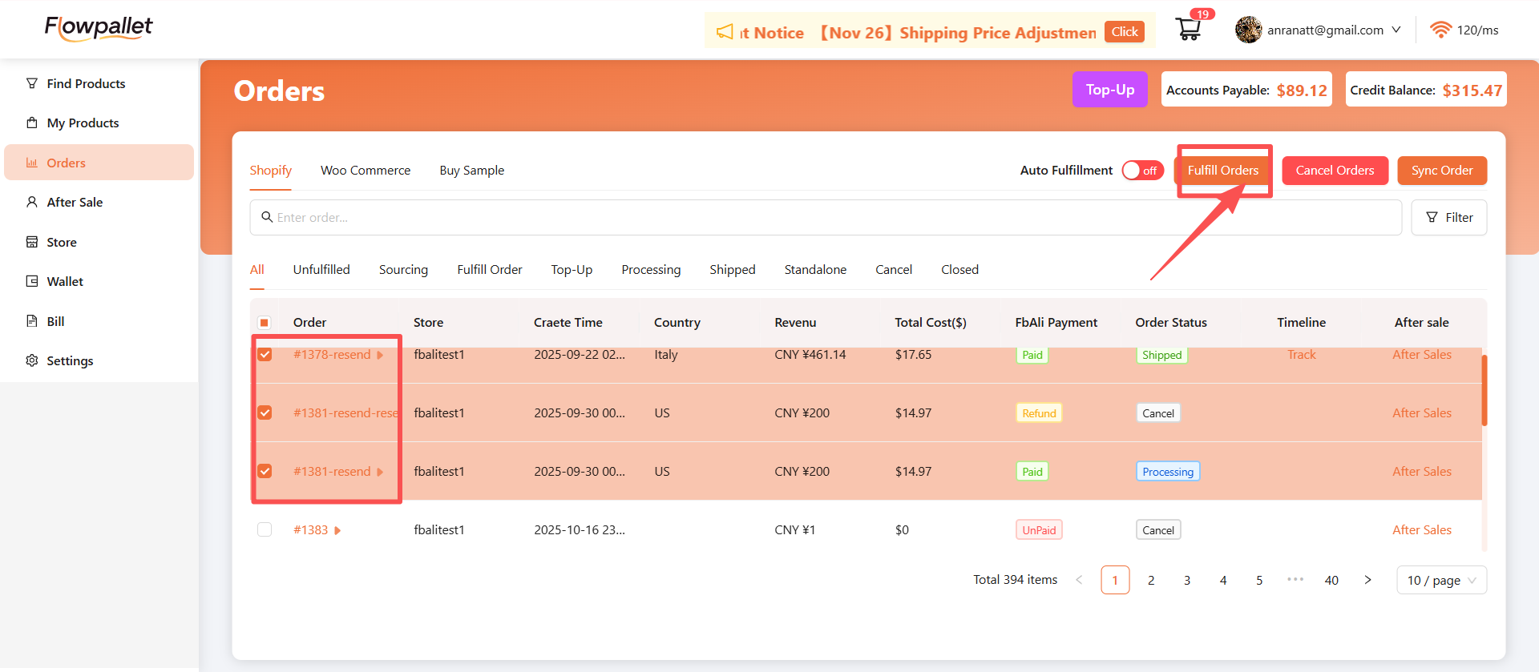Toggle the select-all header checkbox
1539x672 pixels.
[x=265, y=323]
